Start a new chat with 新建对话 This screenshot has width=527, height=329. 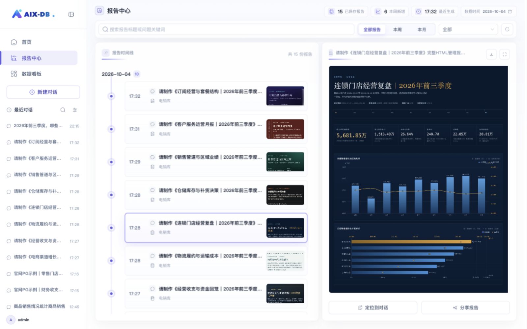(43, 92)
